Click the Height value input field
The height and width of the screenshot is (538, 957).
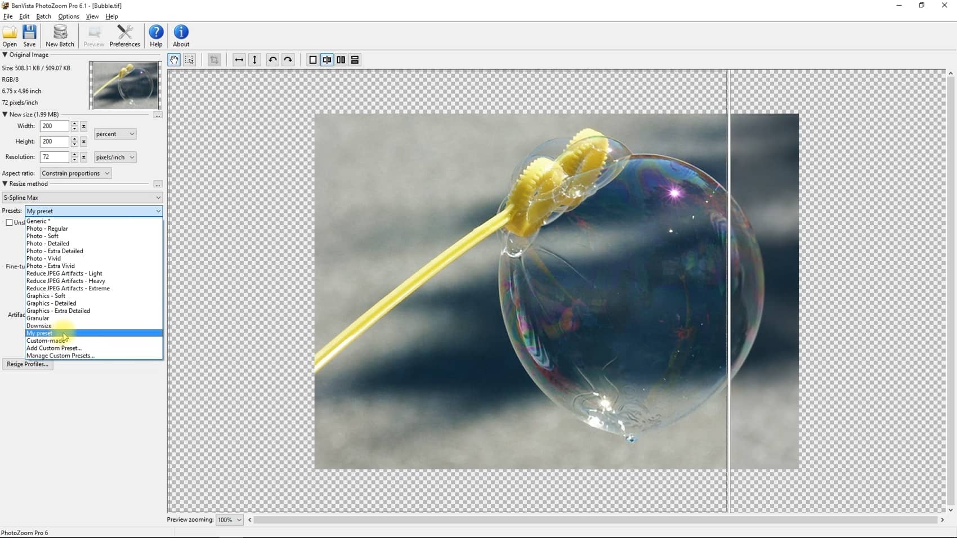pos(55,142)
